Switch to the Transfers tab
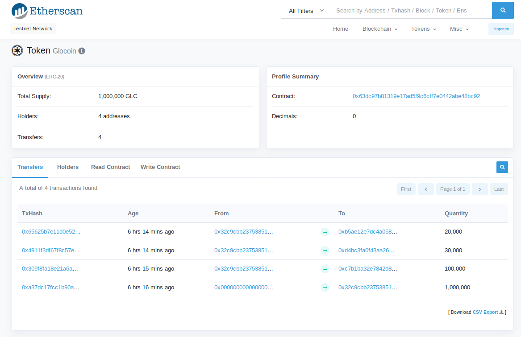 tap(30, 167)
